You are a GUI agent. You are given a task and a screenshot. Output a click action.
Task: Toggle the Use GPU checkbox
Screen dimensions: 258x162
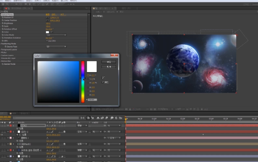click(x=47, y=40)
